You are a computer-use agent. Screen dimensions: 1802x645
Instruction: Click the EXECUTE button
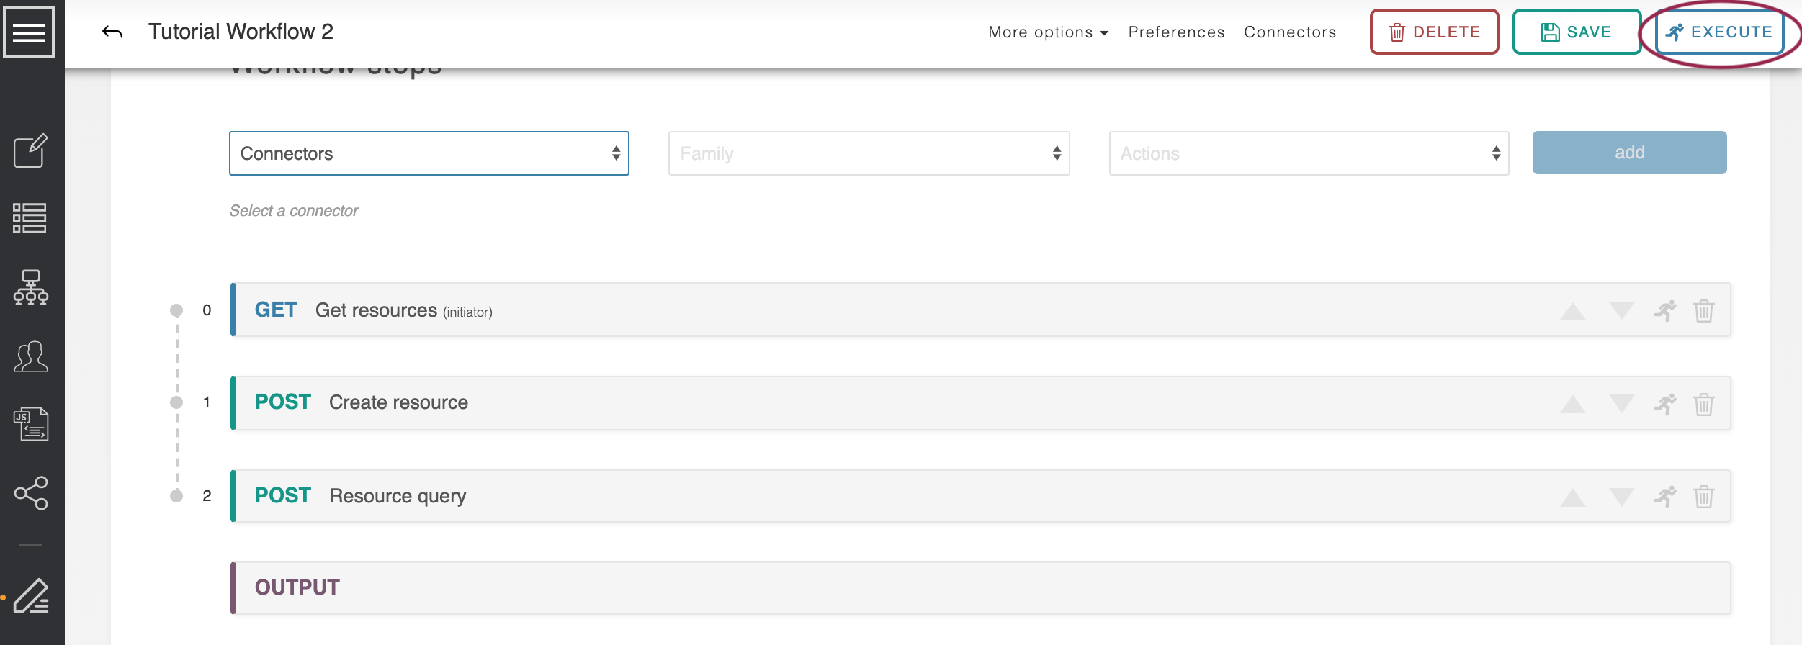click(x=1719, y=32)
